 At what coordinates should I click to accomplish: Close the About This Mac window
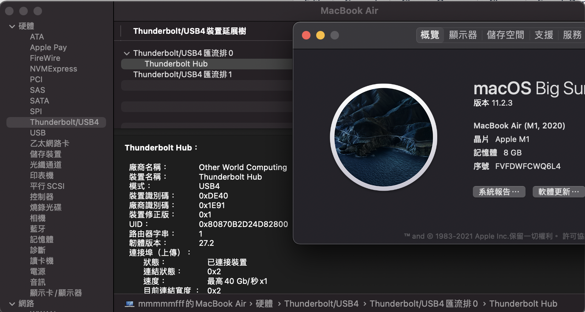pyautogui.click(x=306, y=35)
